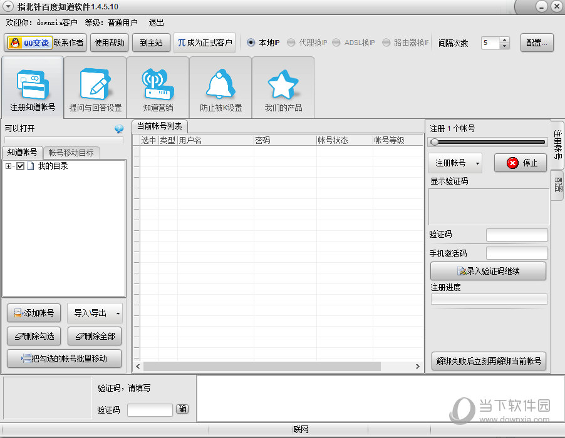Image resolution: width=565 pixels, height=438 pixels.
Task: Minimize the application window
Action: click(x=542, y=6)
